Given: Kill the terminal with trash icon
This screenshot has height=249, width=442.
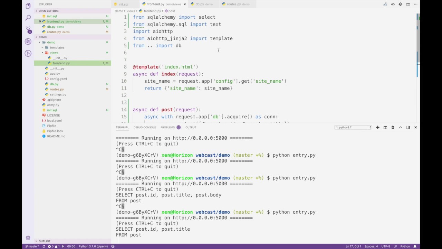Looking at the screenshot, I should click(x=393, y=127).
